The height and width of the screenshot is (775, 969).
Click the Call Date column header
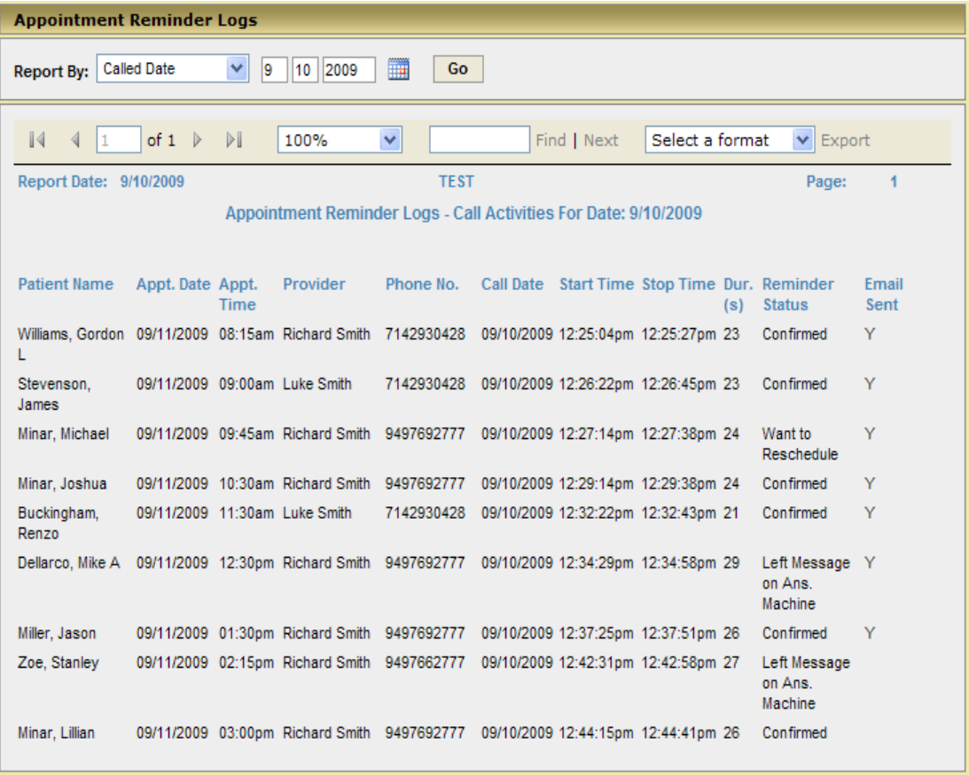(512, 285)
